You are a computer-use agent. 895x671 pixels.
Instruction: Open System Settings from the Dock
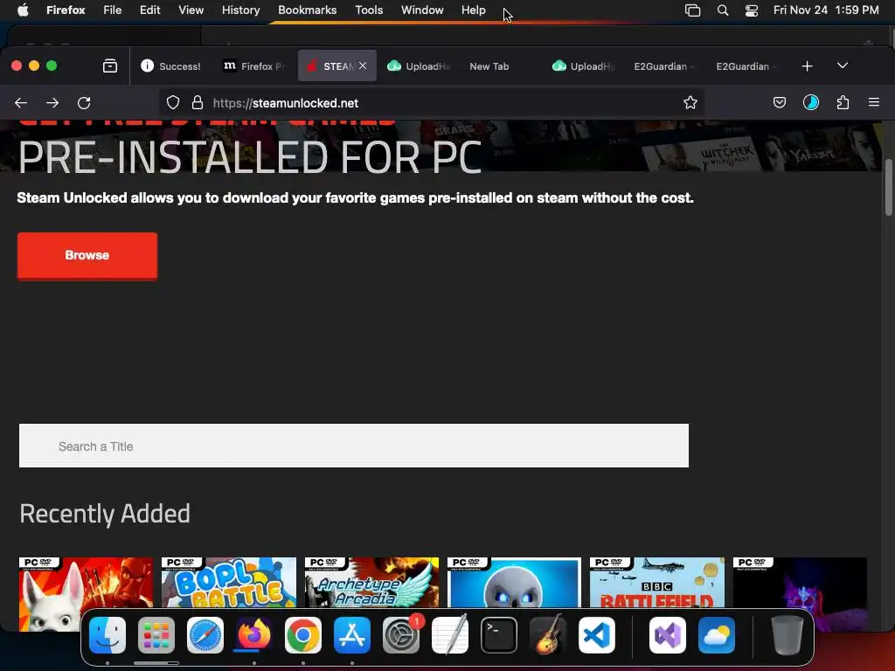pos(401,635)
